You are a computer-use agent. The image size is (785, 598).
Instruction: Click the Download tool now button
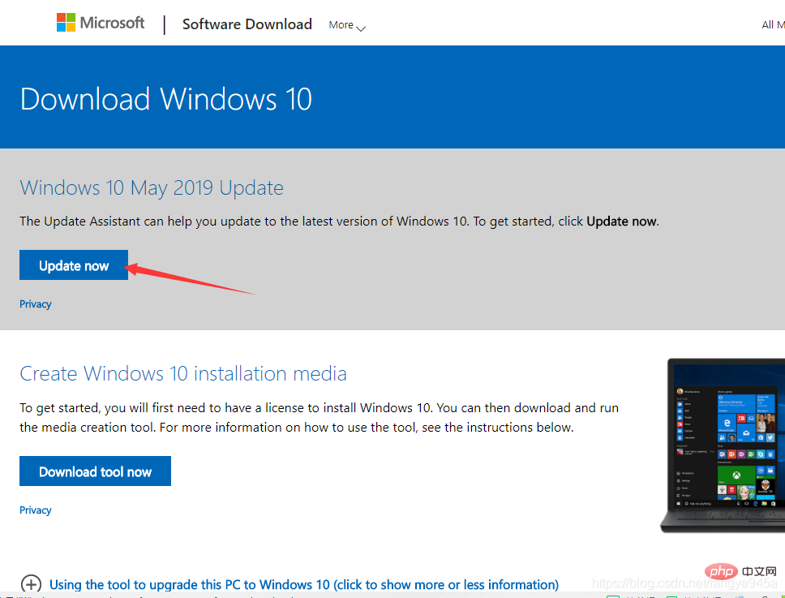point(95,471)
